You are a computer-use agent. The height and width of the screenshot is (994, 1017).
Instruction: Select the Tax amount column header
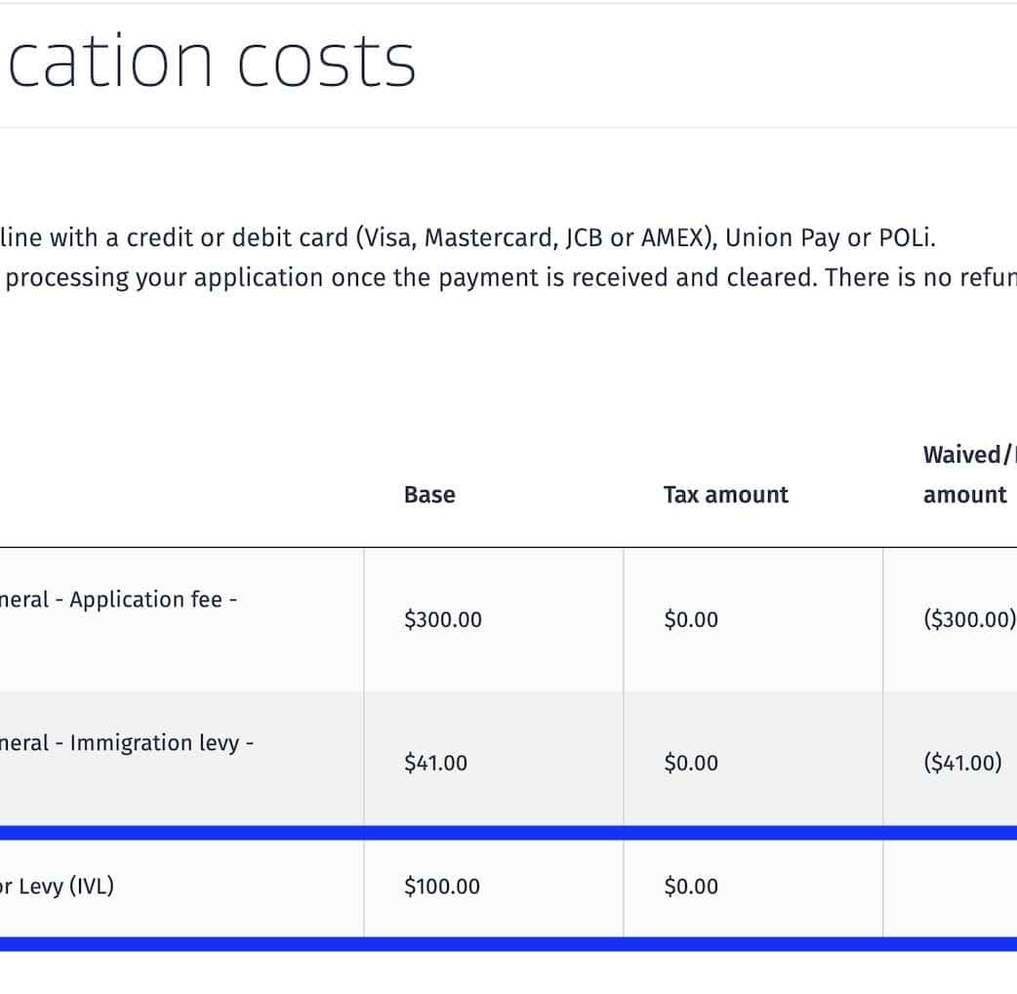pos(725,495)
